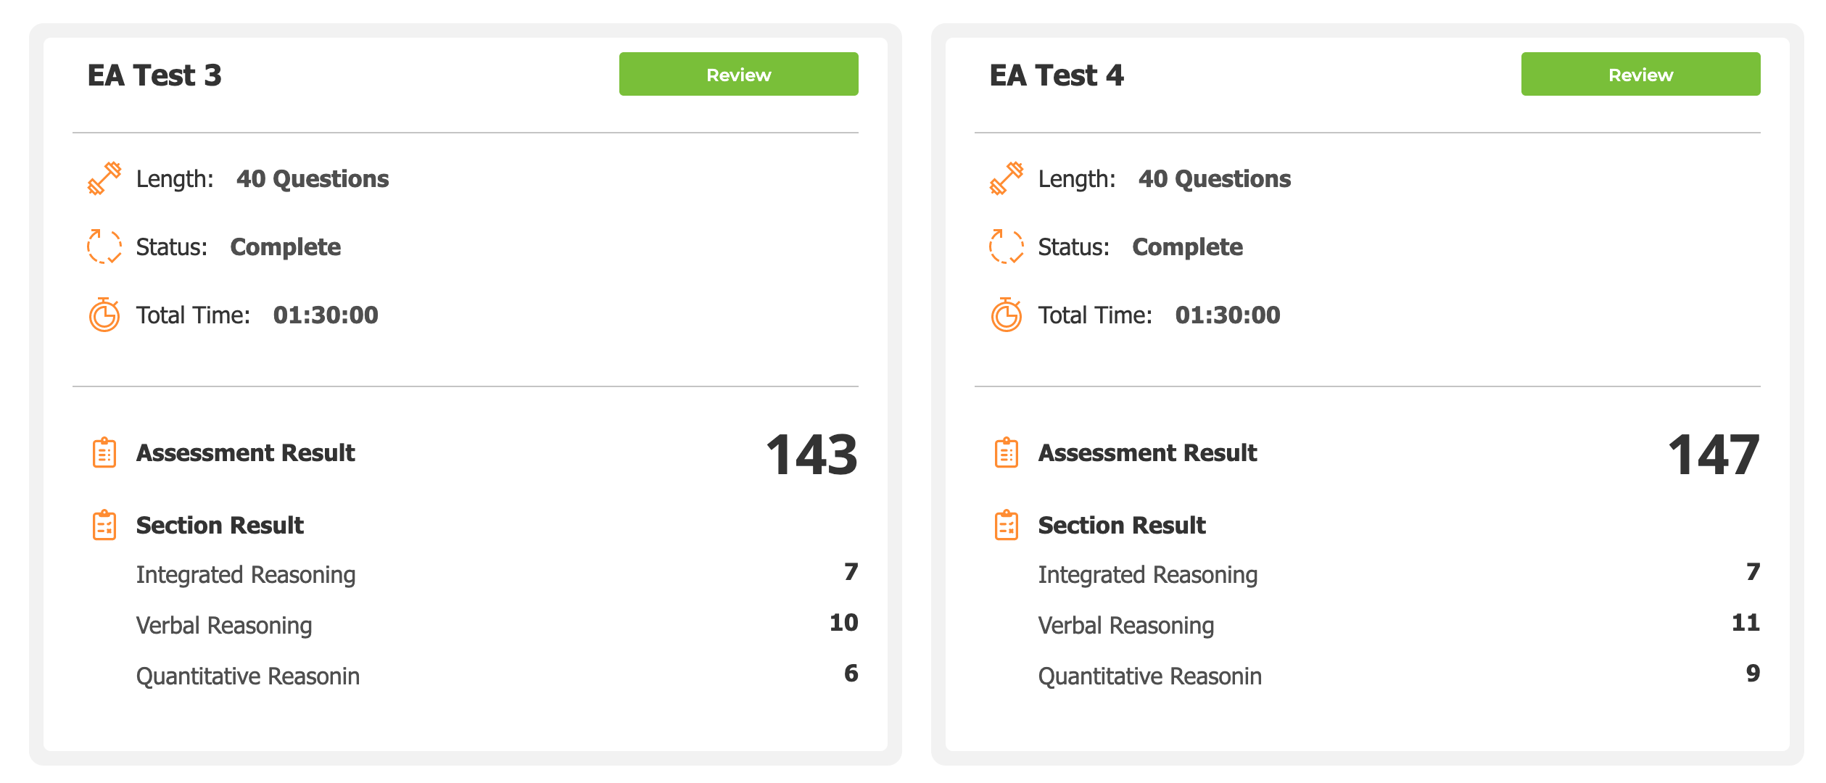
Task: Click Quantitative Reasoning row in EA Test 4
Action: click(1149, 676)
